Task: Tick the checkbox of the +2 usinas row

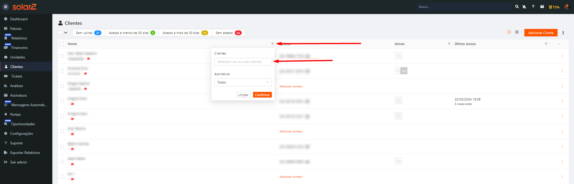Action: pos(62,71)
